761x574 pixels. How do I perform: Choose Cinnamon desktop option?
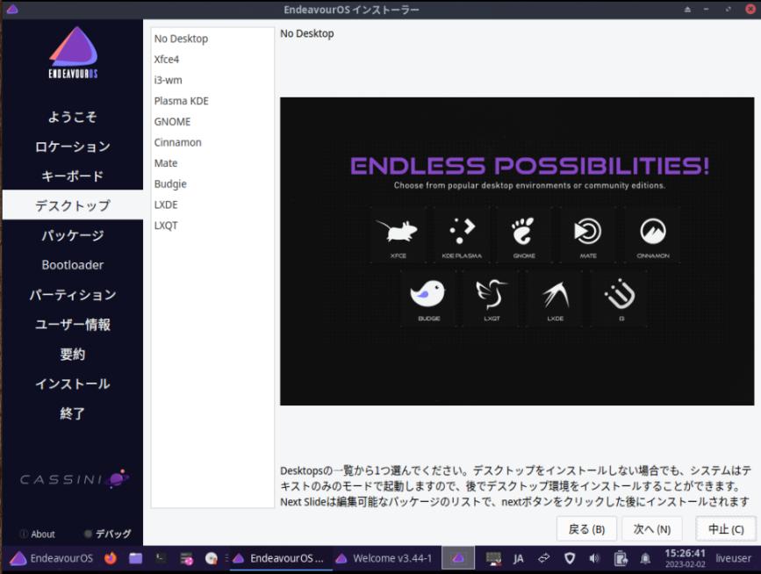(212, 143)
